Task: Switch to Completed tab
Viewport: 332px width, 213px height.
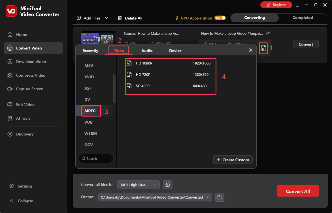Action: [303, 18]
